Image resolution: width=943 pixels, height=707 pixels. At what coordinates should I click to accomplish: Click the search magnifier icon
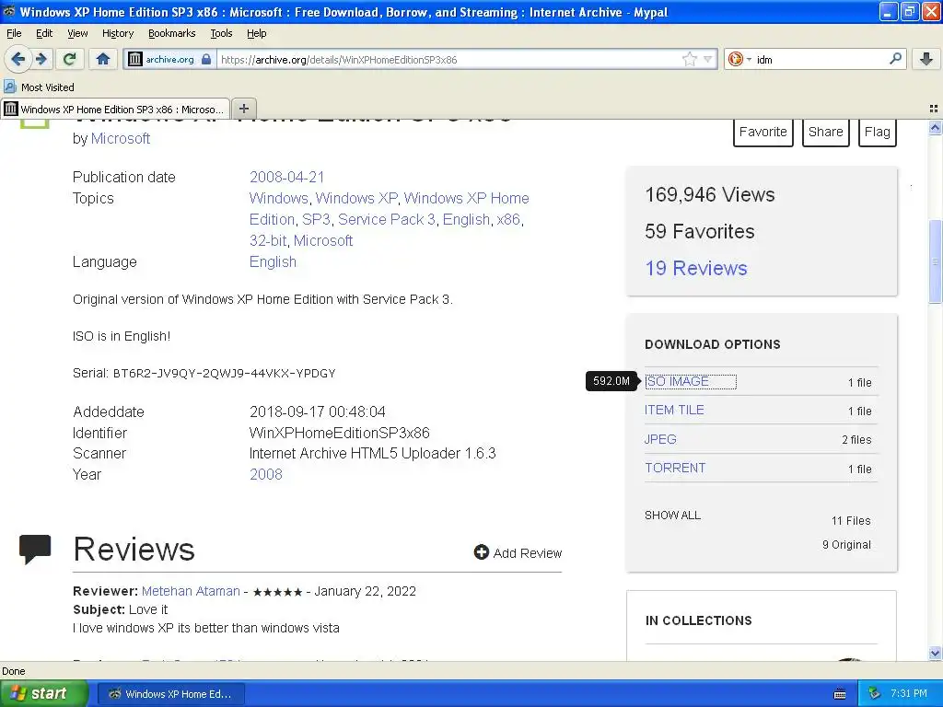[x=895, y=58]
